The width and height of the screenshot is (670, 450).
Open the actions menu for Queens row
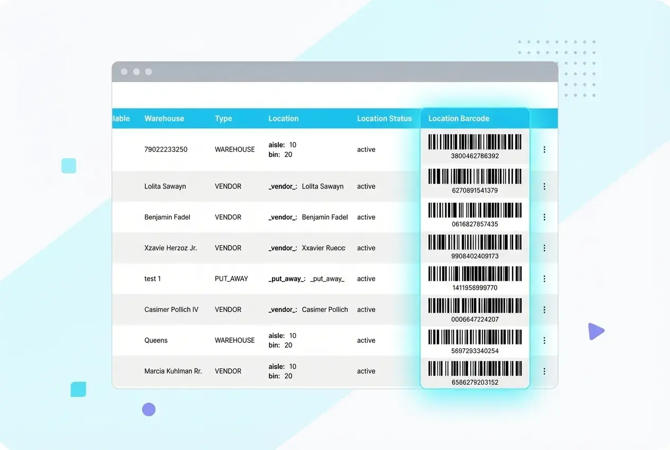(544, 340)
